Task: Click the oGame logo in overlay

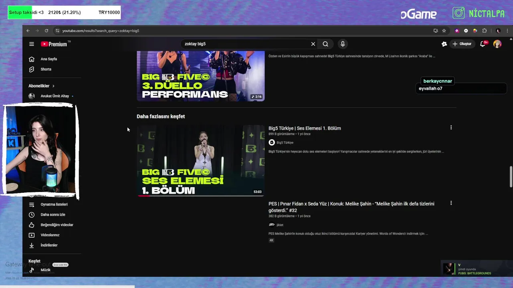Action: (x=418, y=14)
